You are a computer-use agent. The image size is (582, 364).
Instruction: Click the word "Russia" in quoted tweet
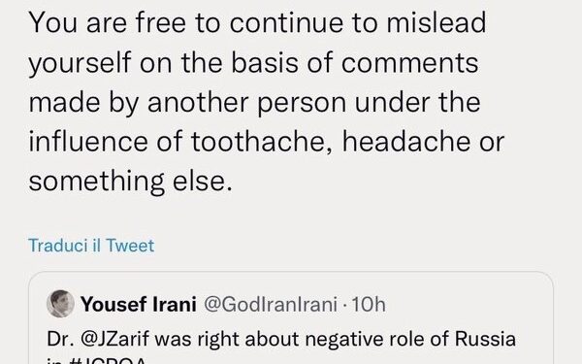(x=485, y=339)
